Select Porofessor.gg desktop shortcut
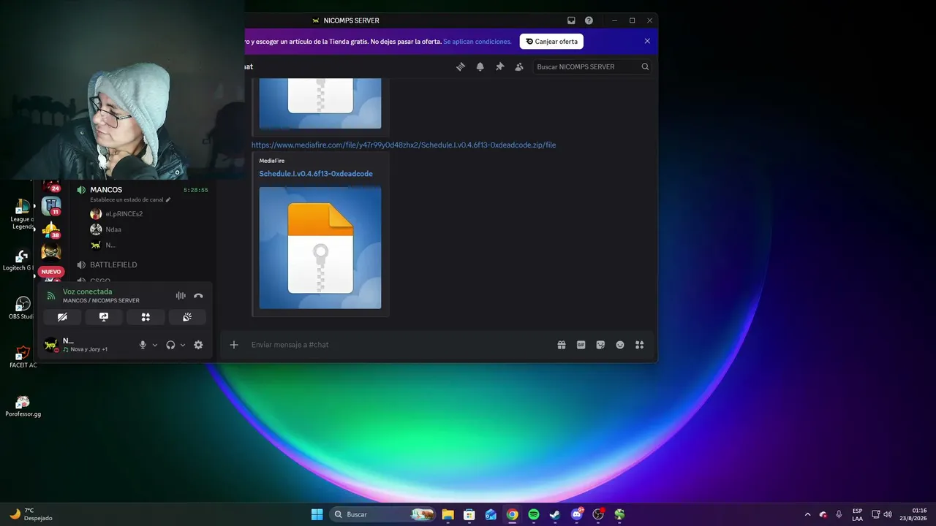 coord(23,406)
